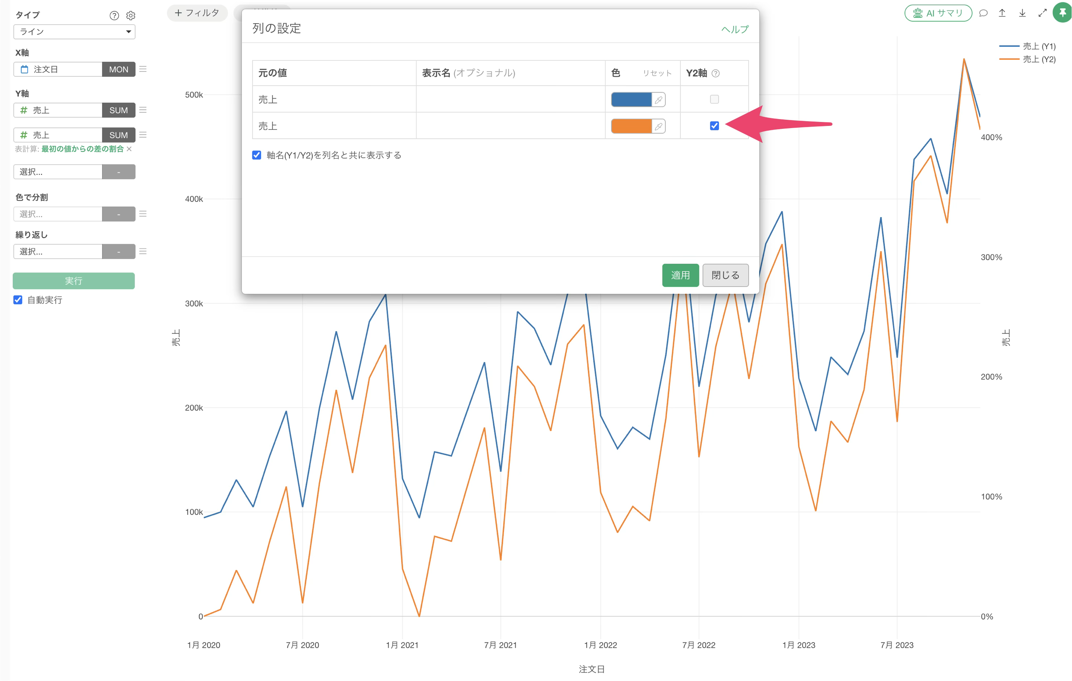The image size is (1072, 681).
Task: Uncheck Y2 axis for second 売上 row
Action: [x=714, y=126]
